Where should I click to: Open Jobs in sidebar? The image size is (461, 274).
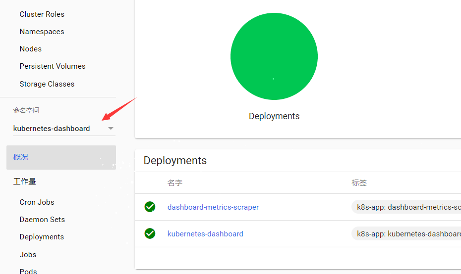coord(28,254)
